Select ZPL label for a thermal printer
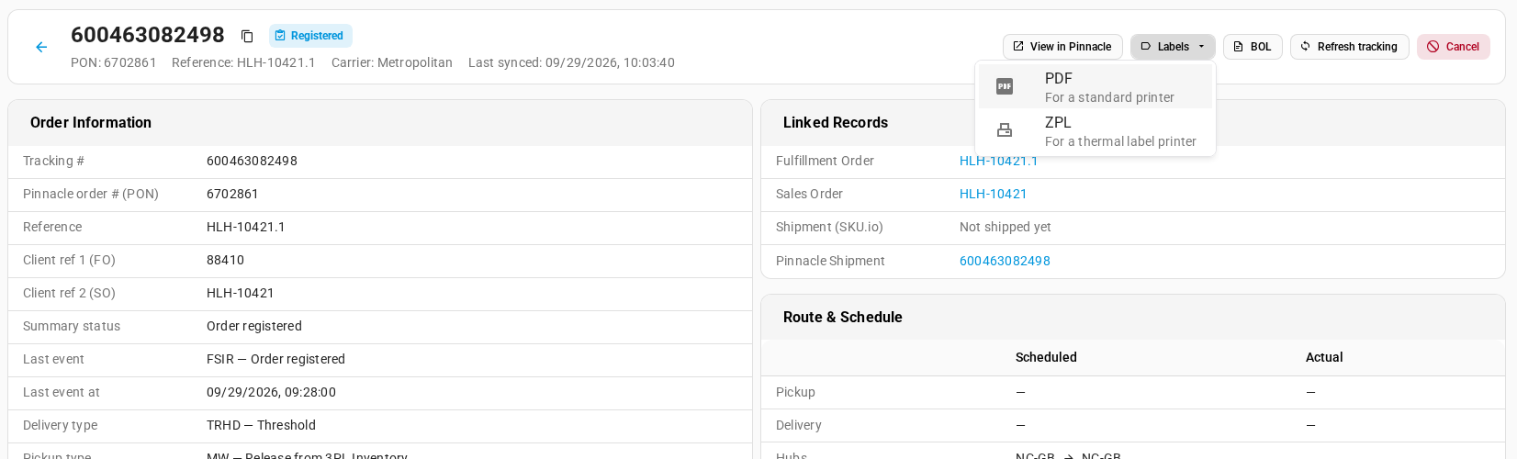Image resolution: width=1517 pixels, height=459 pixels. coord(1096,130)
